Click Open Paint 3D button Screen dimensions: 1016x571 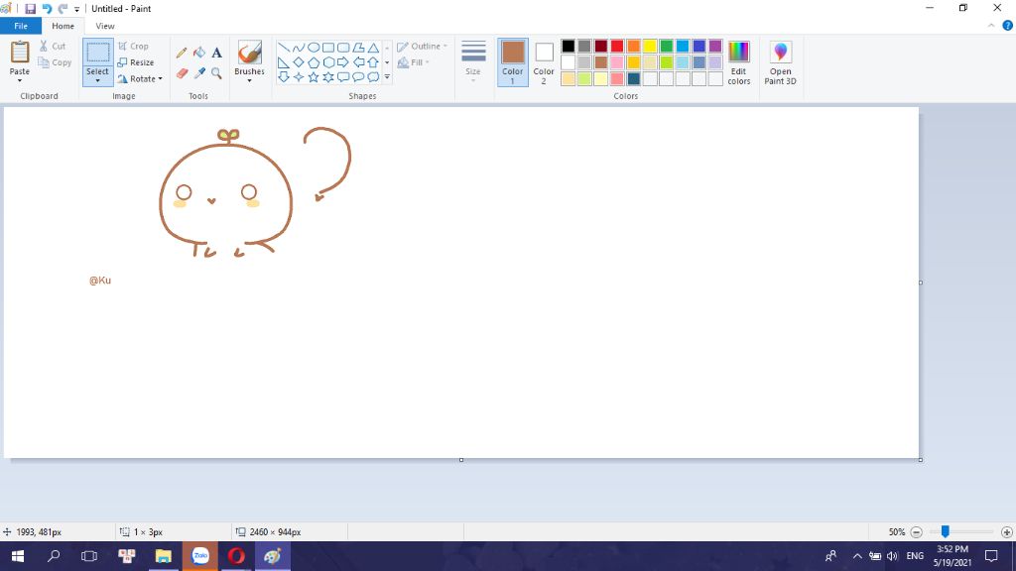pyautogui.click(x=780, y=62)
